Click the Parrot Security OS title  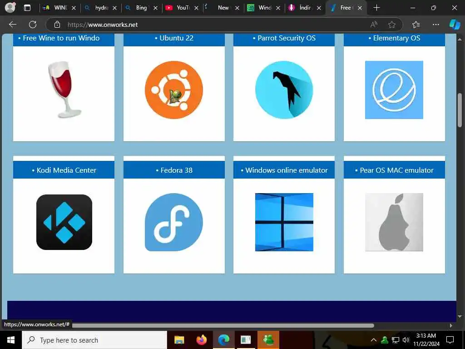tap(287, 38)
